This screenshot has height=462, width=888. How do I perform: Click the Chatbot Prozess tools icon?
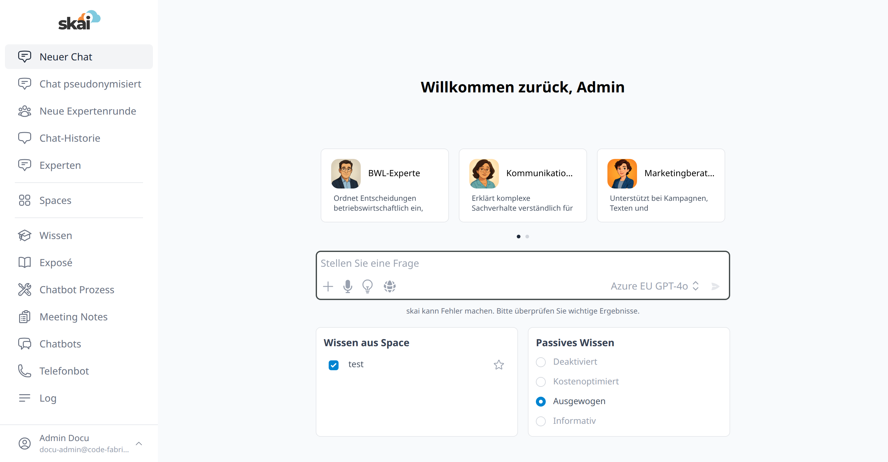tap(24, 290)
